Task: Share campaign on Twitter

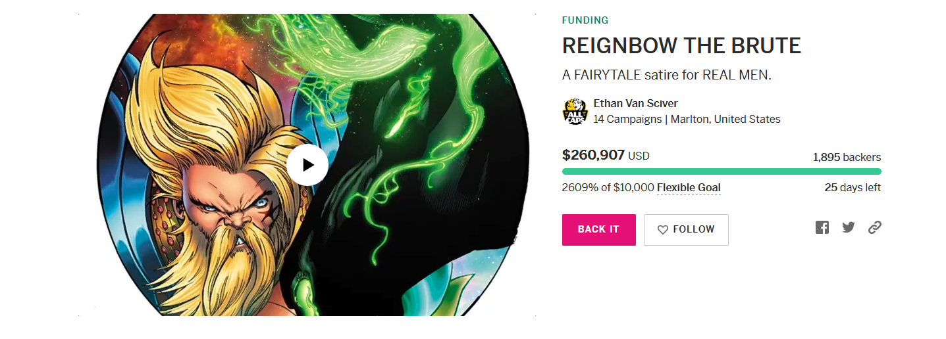Action: click(849, 228)
